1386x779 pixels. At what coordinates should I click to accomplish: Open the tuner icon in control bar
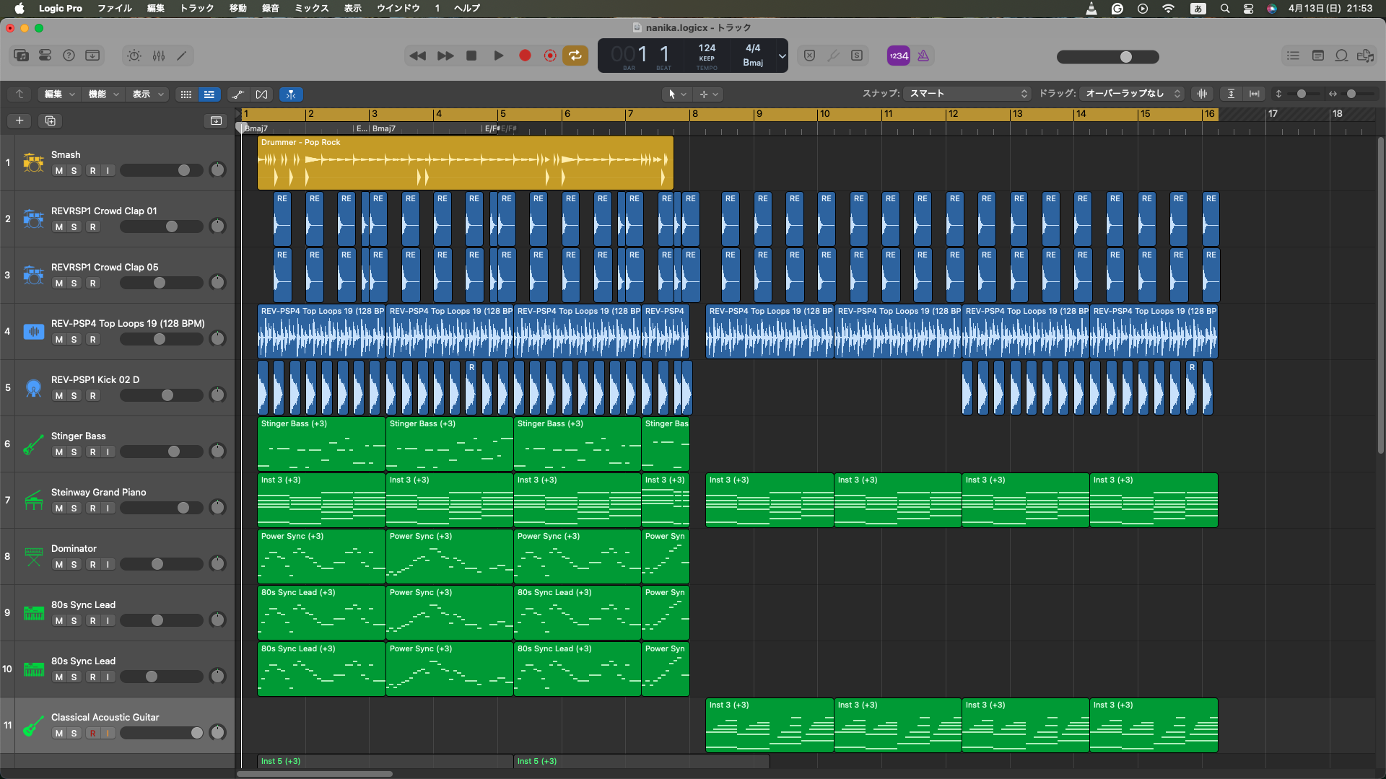(833, 56)
